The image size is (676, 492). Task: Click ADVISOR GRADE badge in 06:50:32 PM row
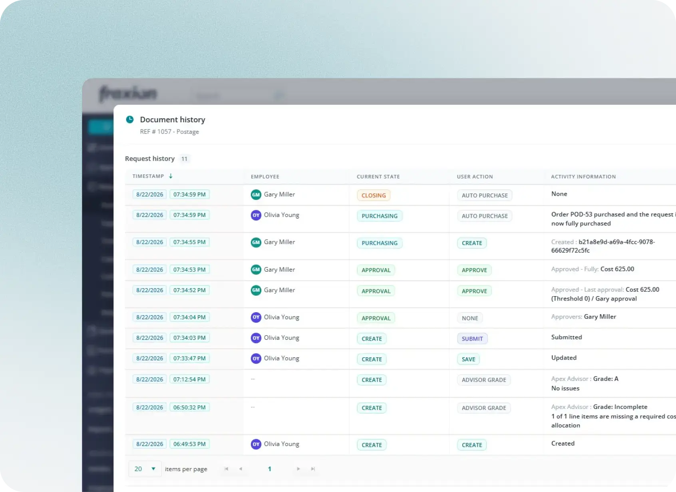pyautogui.click(x=484, y=408)
